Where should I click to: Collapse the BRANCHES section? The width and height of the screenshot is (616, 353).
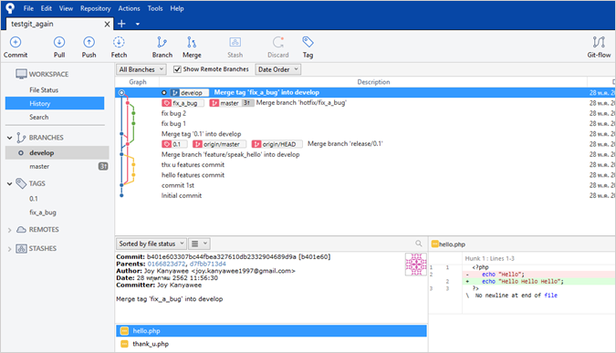point(9,138)
